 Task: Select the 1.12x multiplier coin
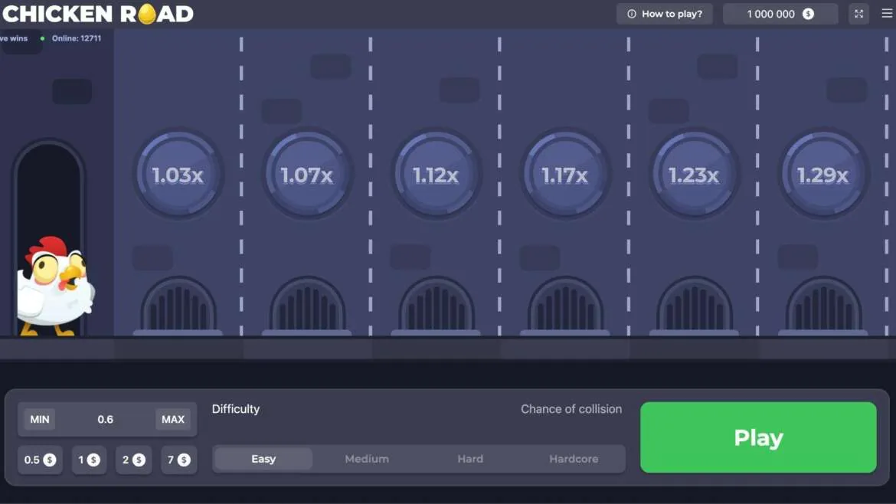[436, 175]
